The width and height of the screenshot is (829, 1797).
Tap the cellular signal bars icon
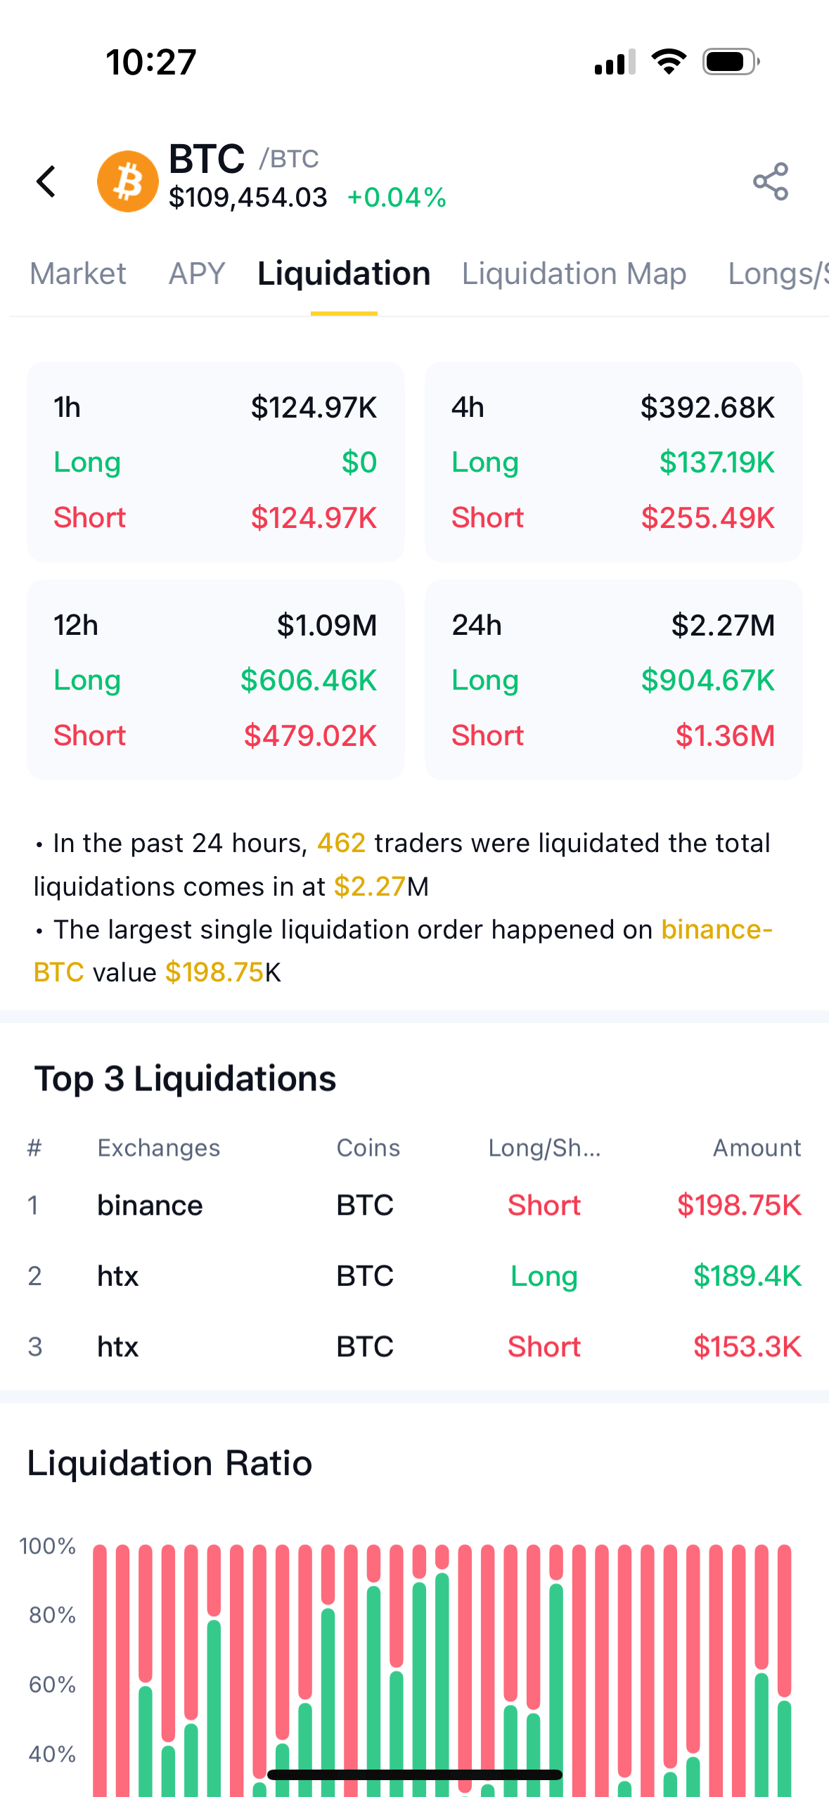click(x=615, y=62)
